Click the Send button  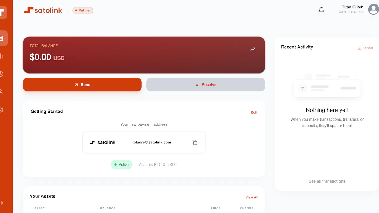pyautogui.click(x=82, y=84)
